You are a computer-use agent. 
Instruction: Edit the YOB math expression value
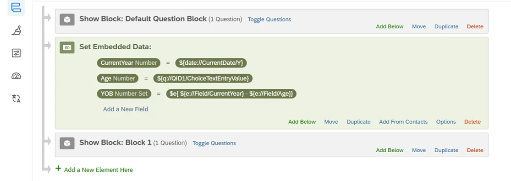(231, 94)
